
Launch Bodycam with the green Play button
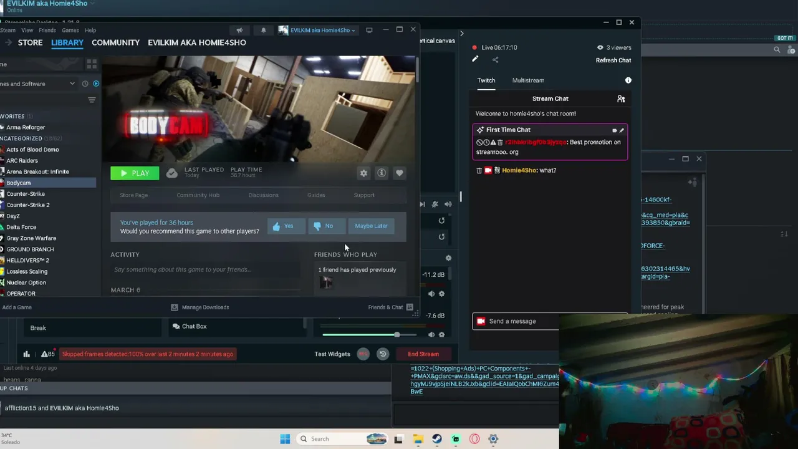pyautogui.click(x=135, y=173)
